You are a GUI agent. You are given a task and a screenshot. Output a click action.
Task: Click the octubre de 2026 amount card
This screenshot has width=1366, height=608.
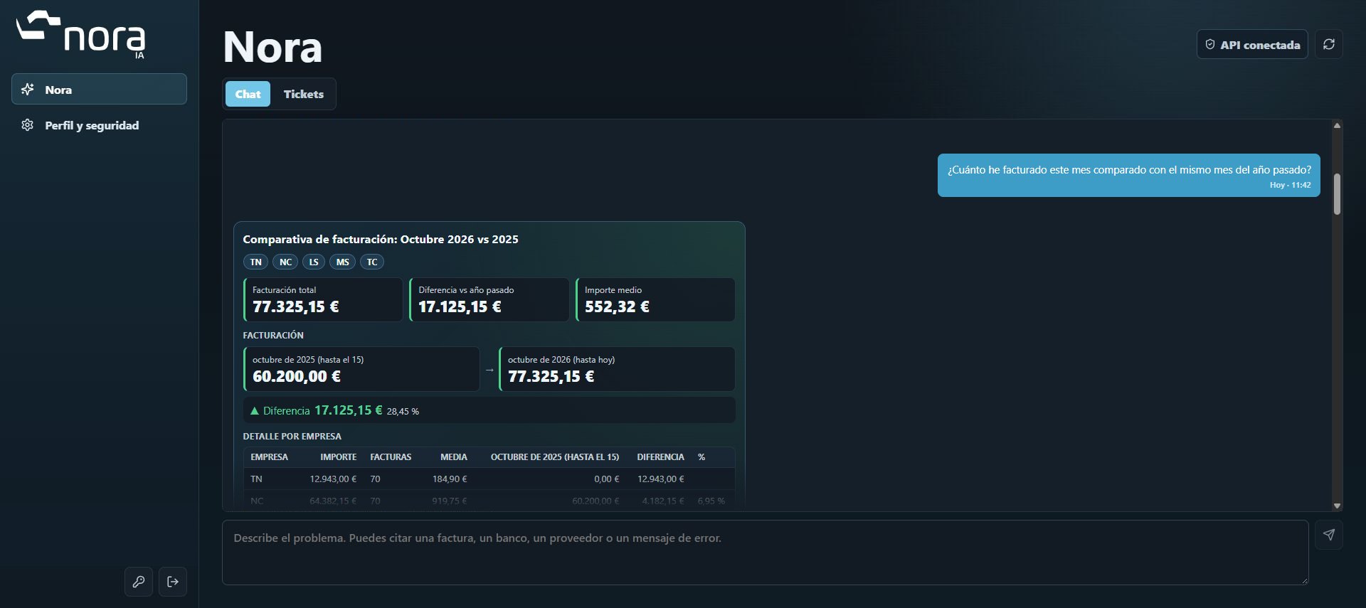point(617,369)
